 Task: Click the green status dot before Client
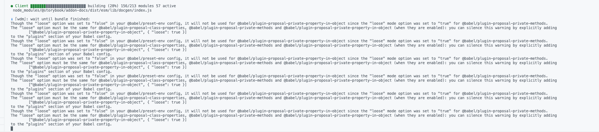(x=12, y=6)
